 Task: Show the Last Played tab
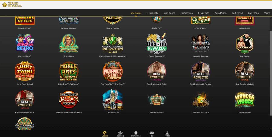pos(237,13)
